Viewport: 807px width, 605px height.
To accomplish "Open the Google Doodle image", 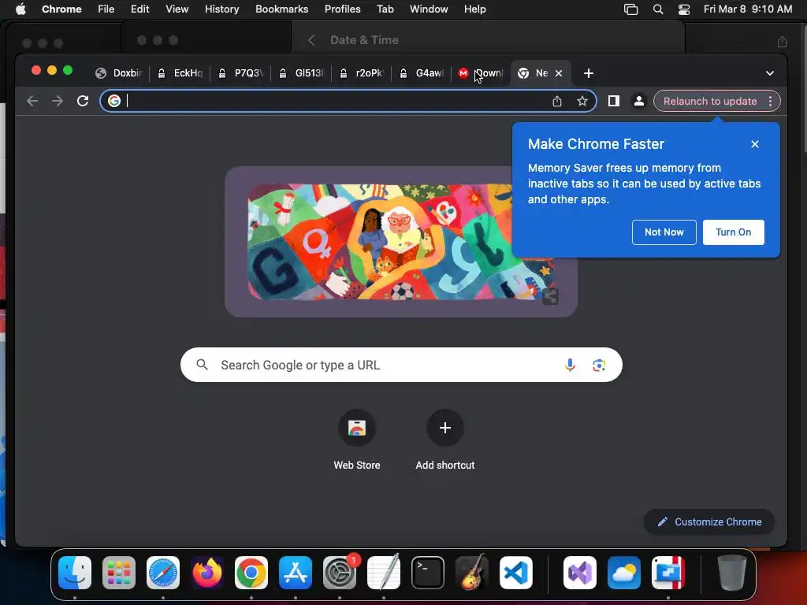I will 400,241.
